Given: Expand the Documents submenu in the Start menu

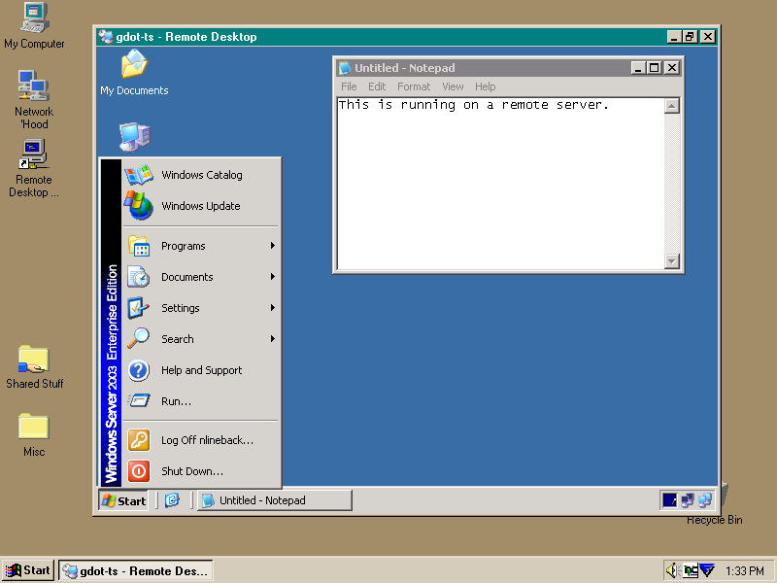Looking at the screenshot, I should 201,277.
